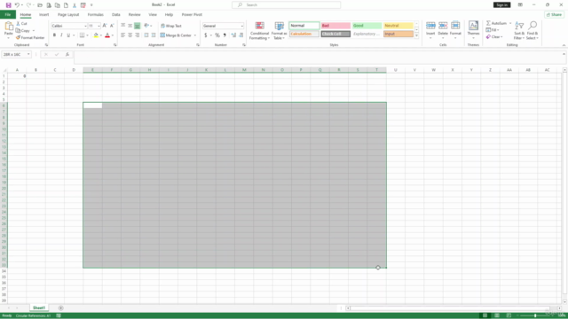Viewport: 568px width, 319px height.
Task: Increase font size with the larger A icon
Action: click(105, 26)
